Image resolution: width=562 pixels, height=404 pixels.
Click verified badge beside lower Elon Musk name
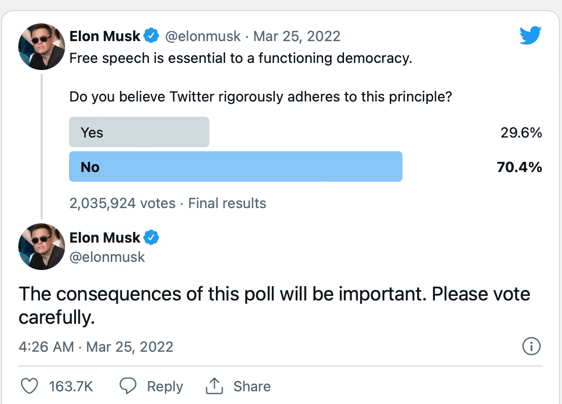[151, 237]
